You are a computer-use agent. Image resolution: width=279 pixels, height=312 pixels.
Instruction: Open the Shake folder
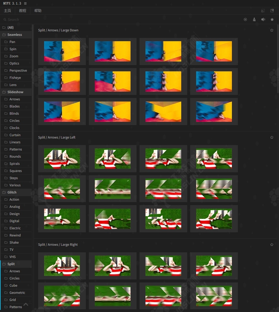point(16,242)
